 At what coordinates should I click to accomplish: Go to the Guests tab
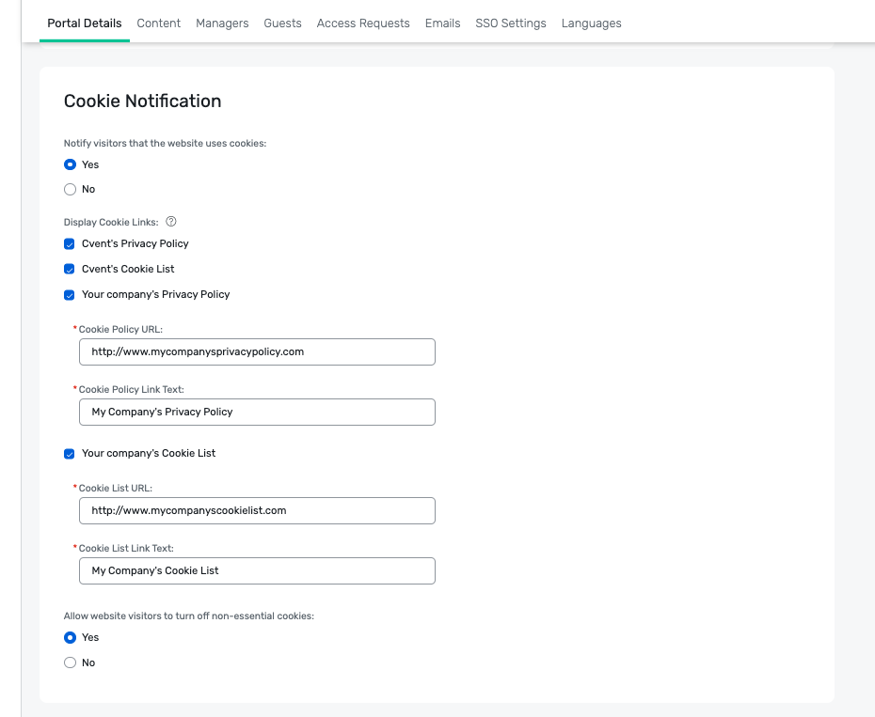[282, 23]
